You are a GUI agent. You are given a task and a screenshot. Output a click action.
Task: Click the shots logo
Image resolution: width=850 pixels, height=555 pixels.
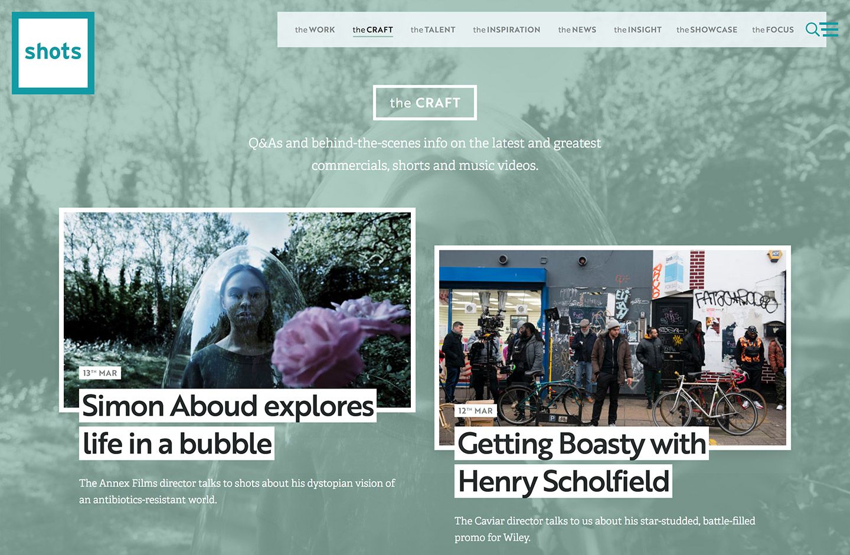tap(53, 53)
